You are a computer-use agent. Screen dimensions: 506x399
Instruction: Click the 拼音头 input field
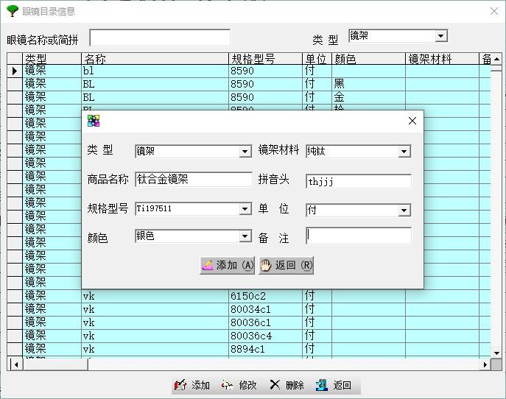tap(358, 181)
